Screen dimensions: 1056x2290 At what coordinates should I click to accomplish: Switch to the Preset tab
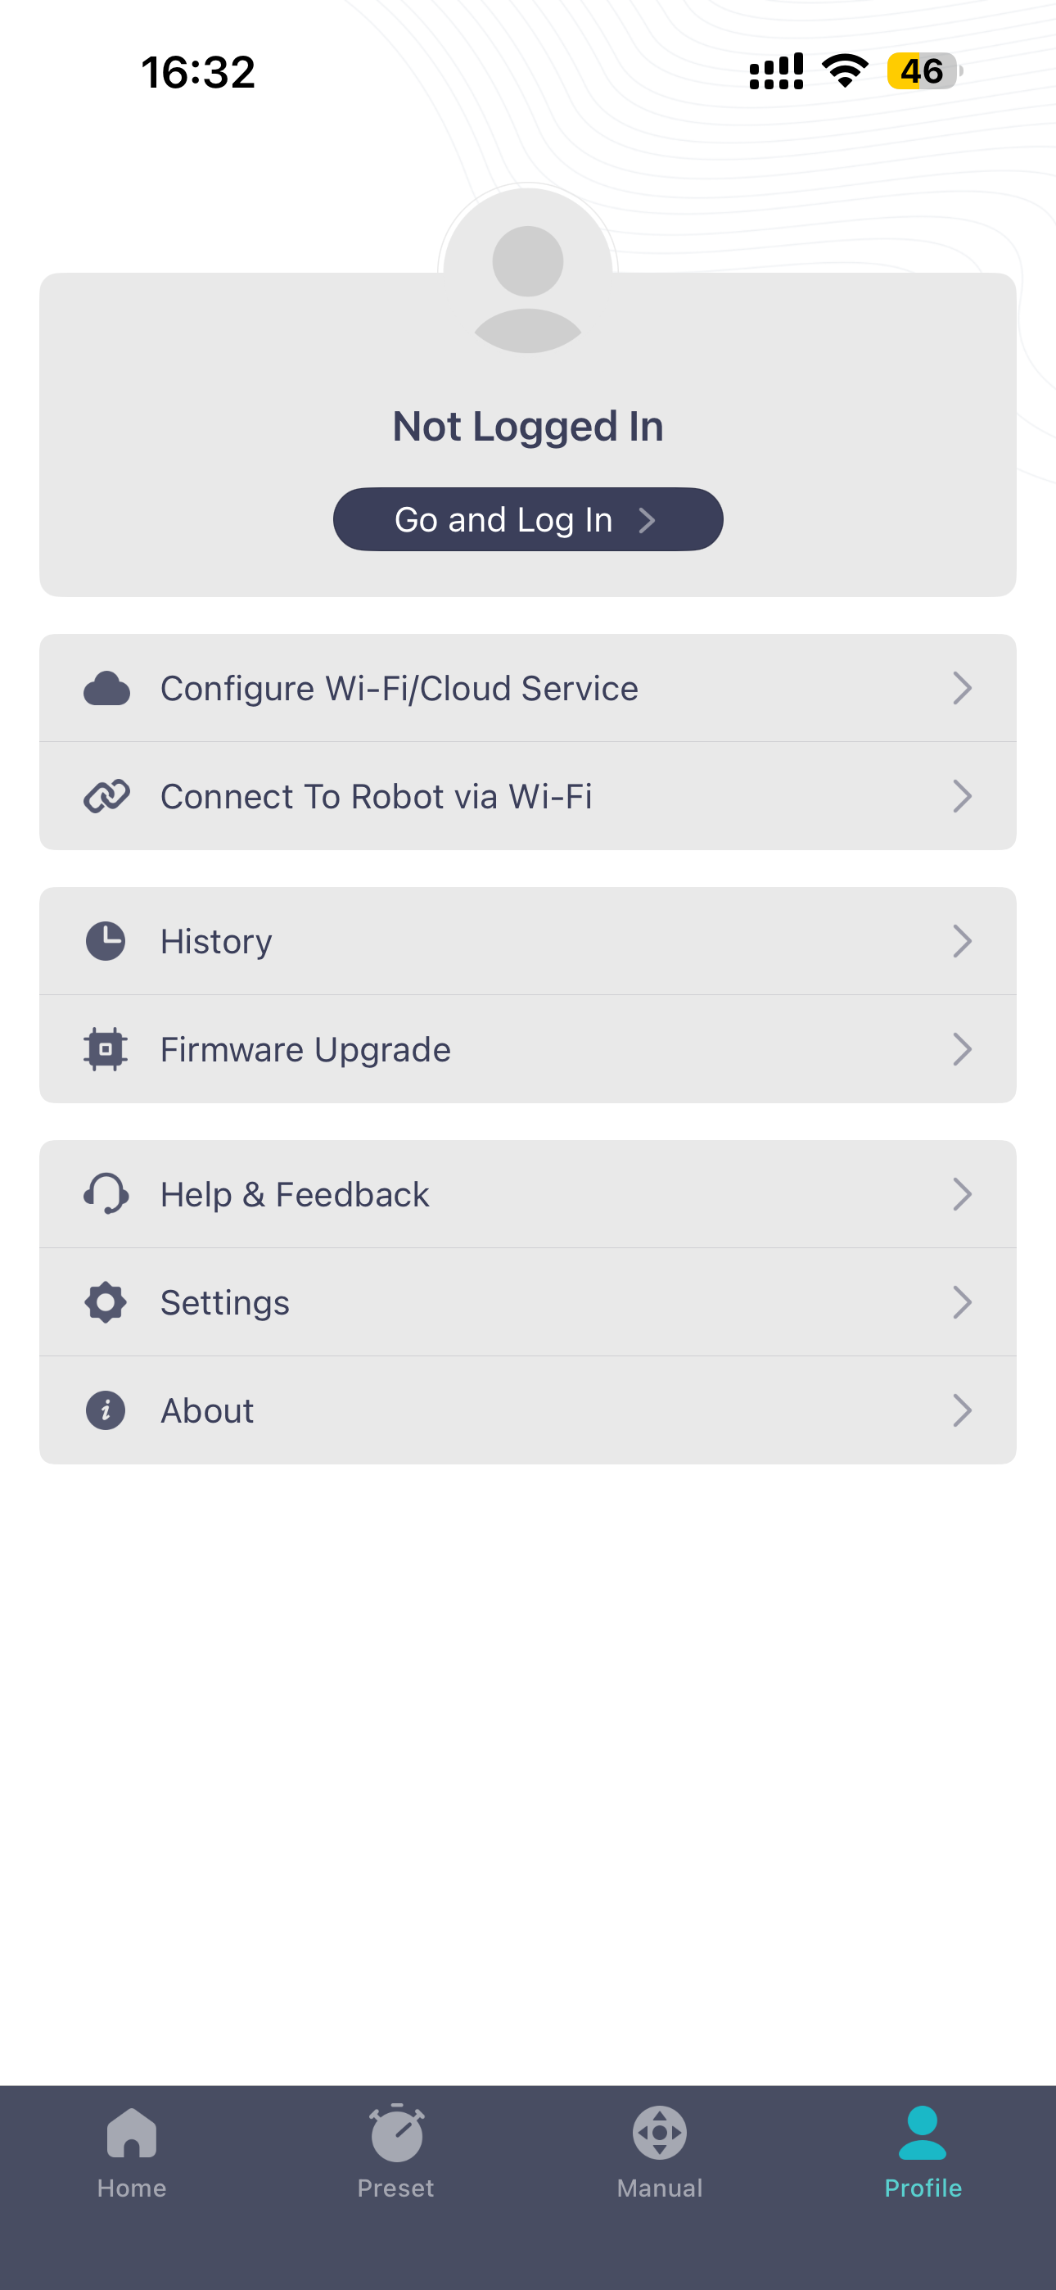tap(396, 2153)
